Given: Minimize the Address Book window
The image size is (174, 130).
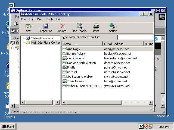Looking at the screenshot, I should (x=141, y=14).
